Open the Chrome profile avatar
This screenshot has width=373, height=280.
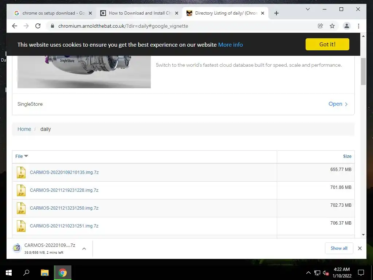click(x=347, y=26)
